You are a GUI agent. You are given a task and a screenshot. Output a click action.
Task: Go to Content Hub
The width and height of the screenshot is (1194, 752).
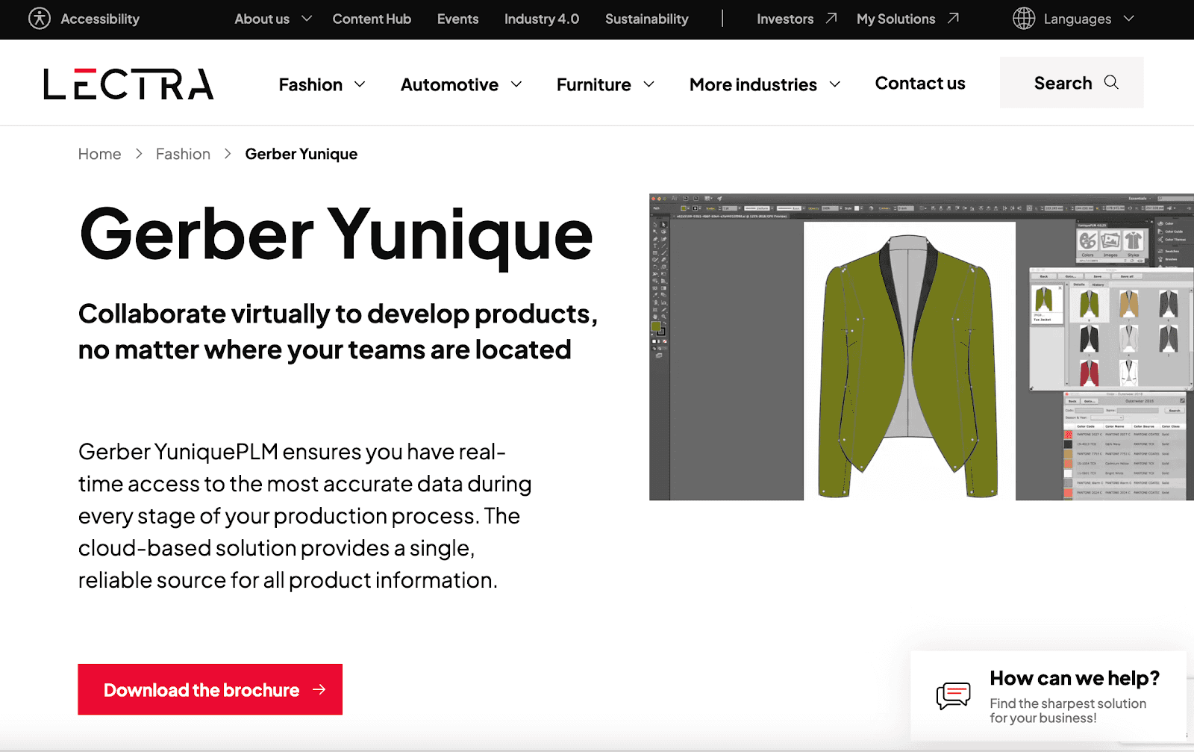[x=372, y=19]
